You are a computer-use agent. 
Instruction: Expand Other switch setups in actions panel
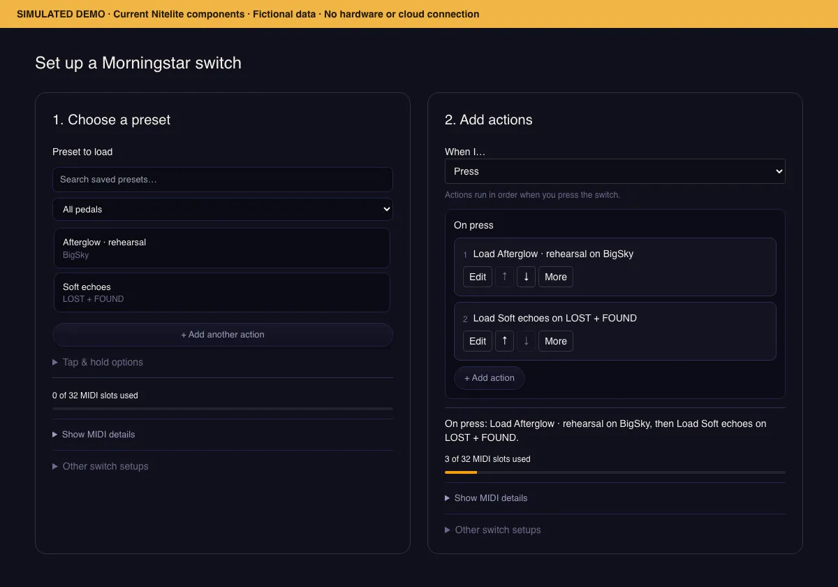coord(493,530)
